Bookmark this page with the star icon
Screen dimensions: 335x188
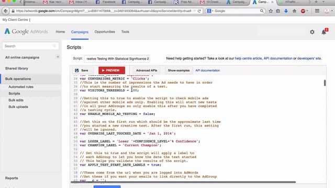pos(271,11)
